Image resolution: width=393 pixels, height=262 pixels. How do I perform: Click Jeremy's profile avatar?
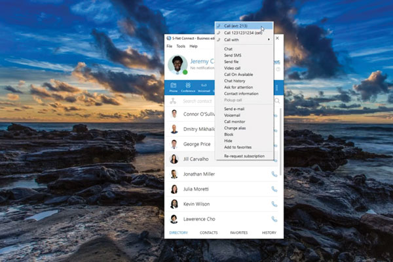178,65
